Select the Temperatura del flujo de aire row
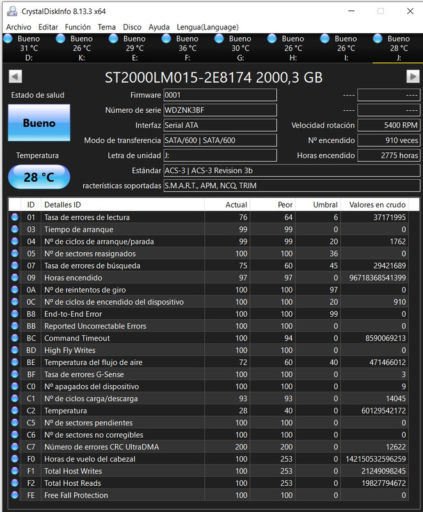The height and width of the screenshot is (512, 423). pos(209,362)
